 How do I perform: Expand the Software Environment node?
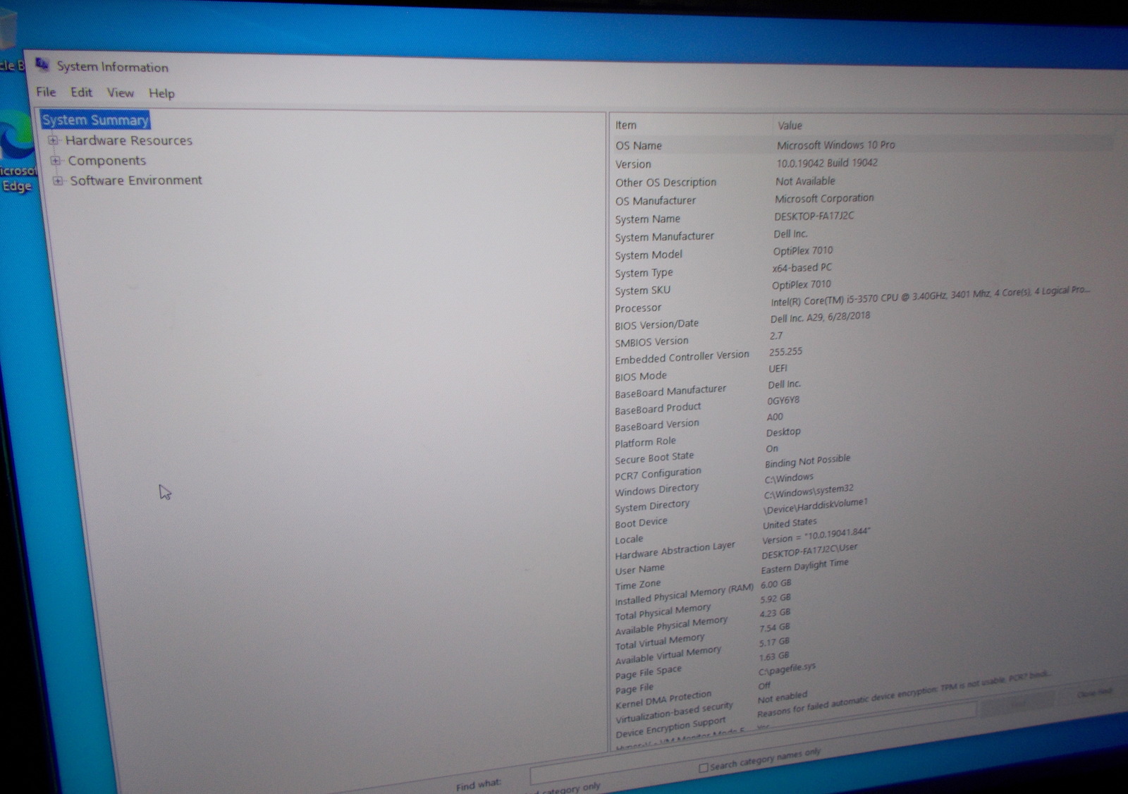pyautogui.click(x=58, y=181)
